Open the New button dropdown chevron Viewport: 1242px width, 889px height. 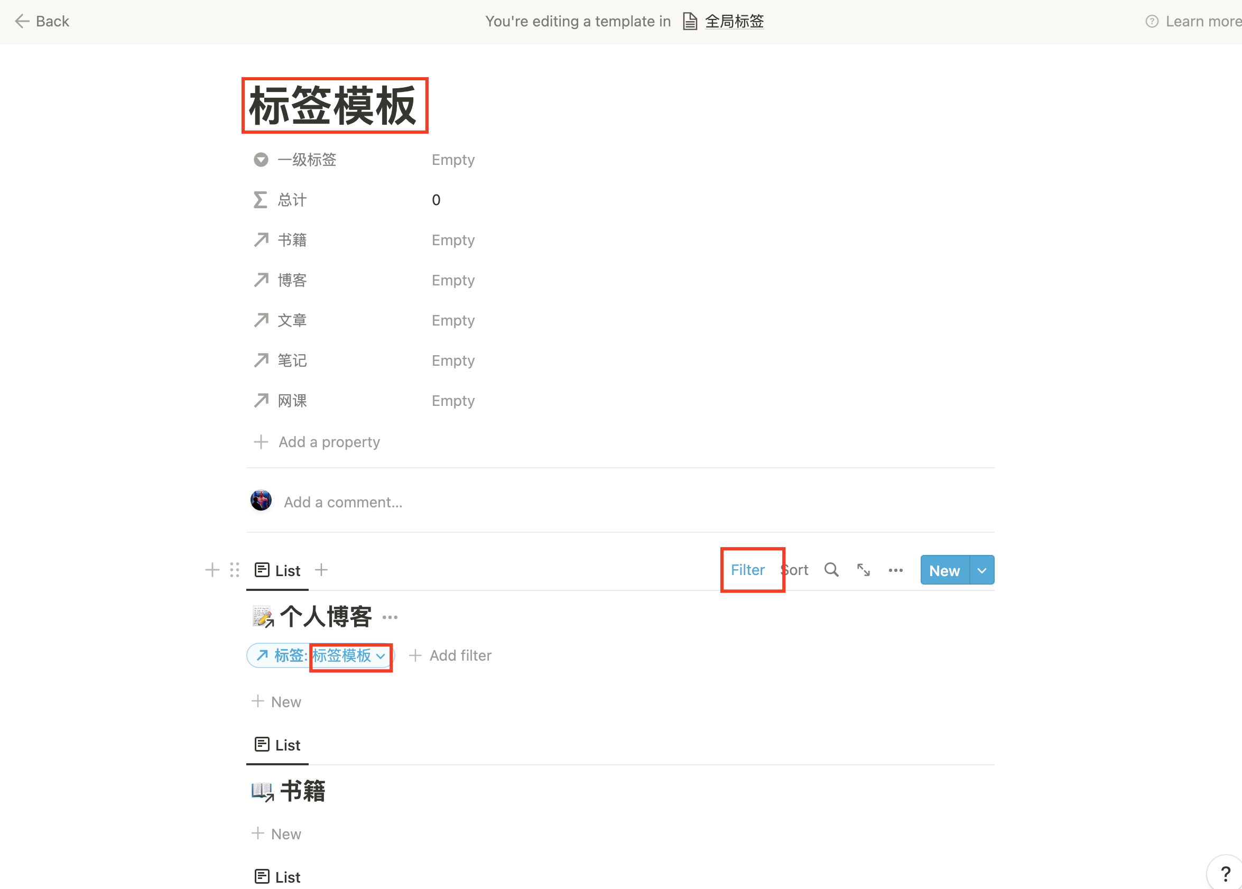(981, 570)
